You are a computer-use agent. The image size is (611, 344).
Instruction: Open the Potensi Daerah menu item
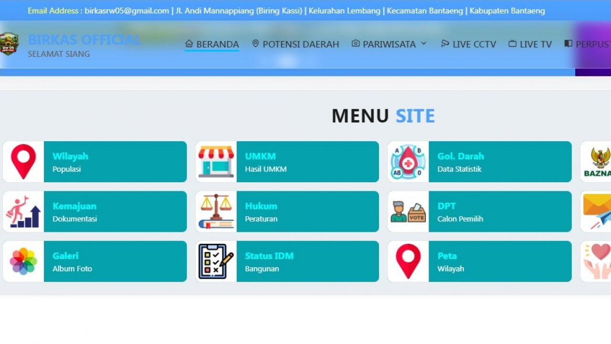[x=295, y=44]
